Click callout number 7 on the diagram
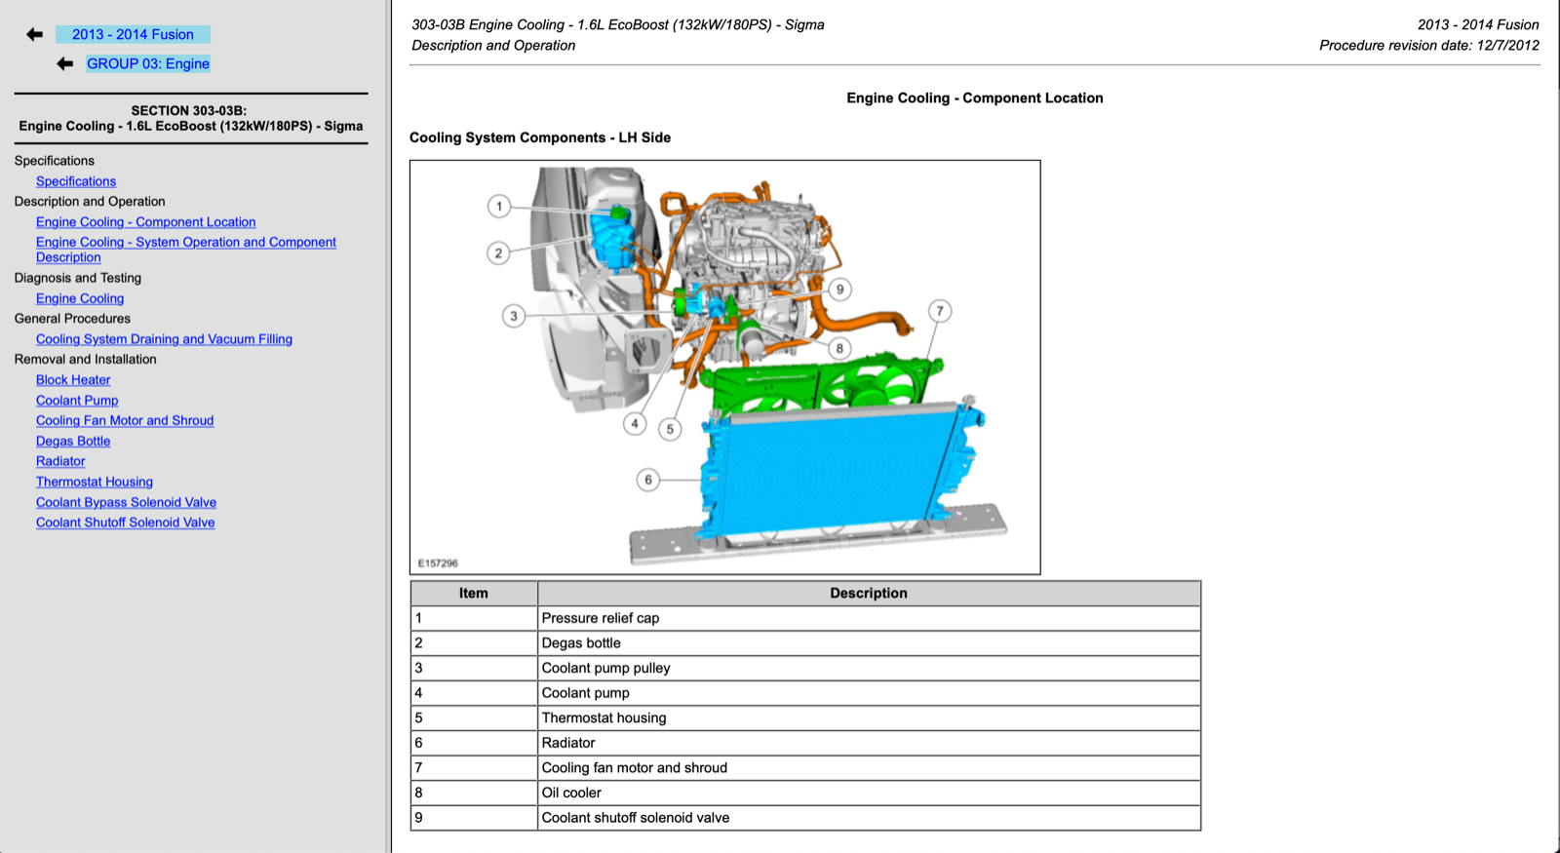 click(940, 311)
